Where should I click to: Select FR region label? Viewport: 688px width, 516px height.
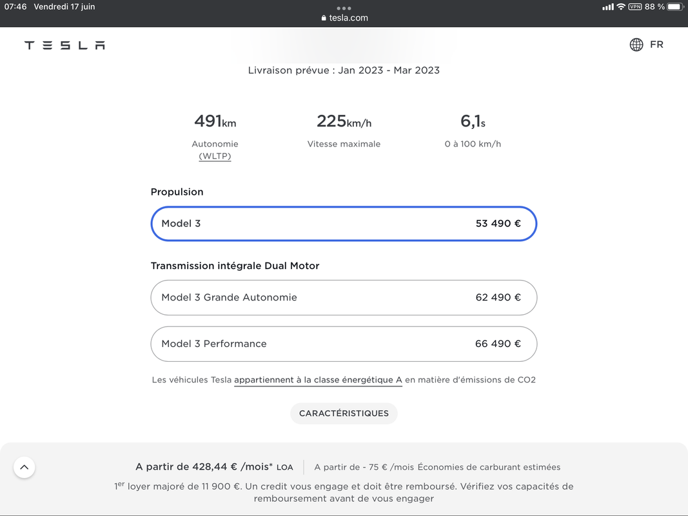pos(656,45)
